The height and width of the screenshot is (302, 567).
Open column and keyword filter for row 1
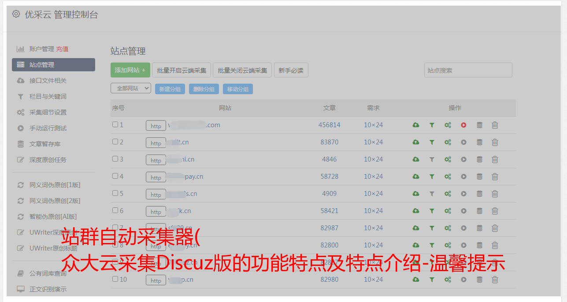pyautogui.click(x=432, y=125)
